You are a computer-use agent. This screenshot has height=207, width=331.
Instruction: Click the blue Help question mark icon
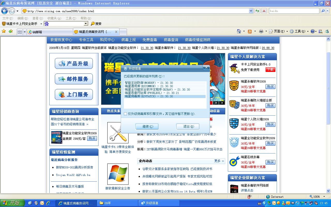coord(312,31)
